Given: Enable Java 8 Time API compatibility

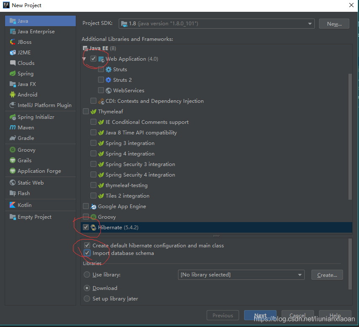Looking at the screenshot, I should (x=93, y=132).
